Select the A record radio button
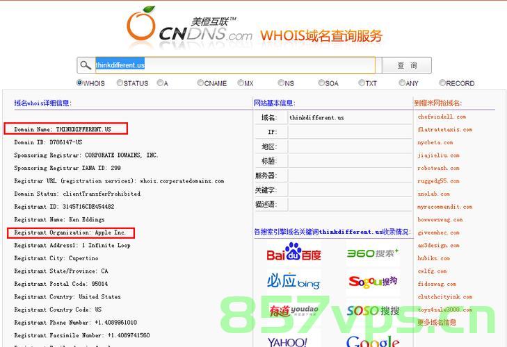This screenshot has width=507, height=347. (x=160, y=83)
